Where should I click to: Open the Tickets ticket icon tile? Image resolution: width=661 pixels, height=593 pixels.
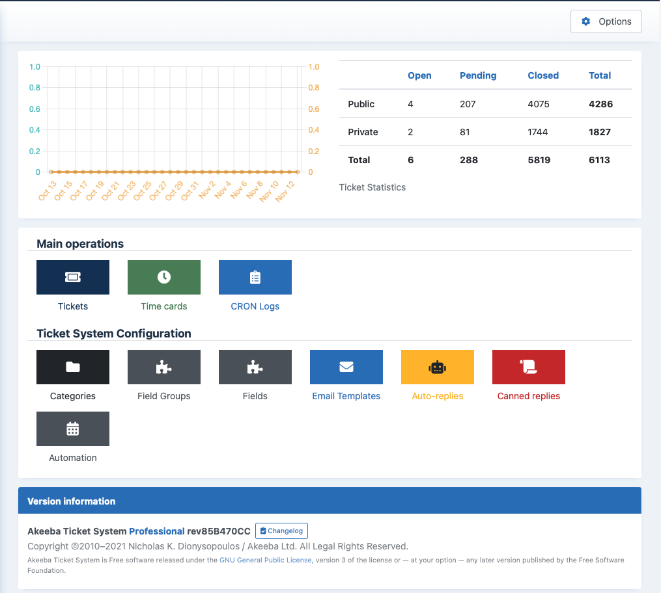[73, 277]
